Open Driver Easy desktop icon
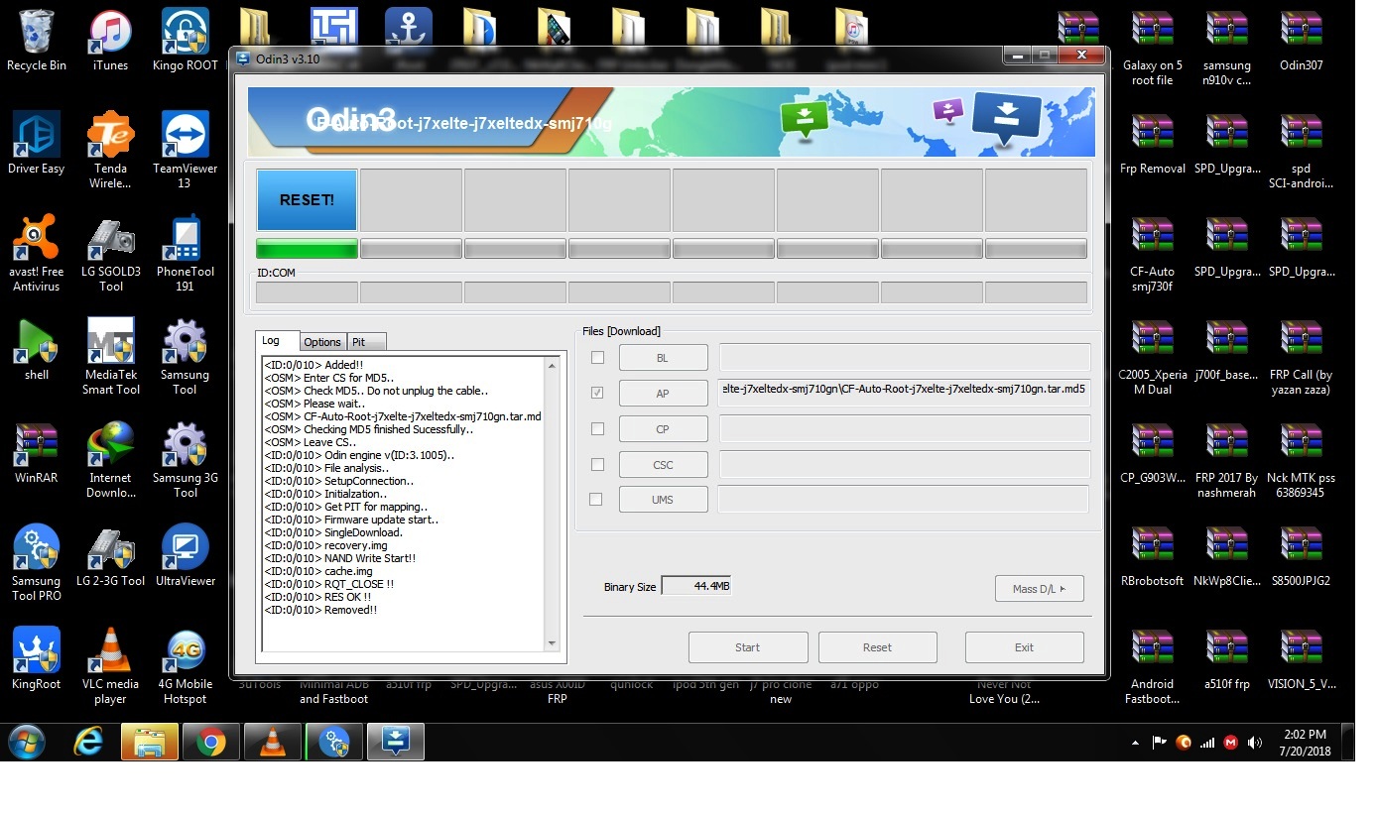Viewport: 1377px width, 813px height. (37, 143)
